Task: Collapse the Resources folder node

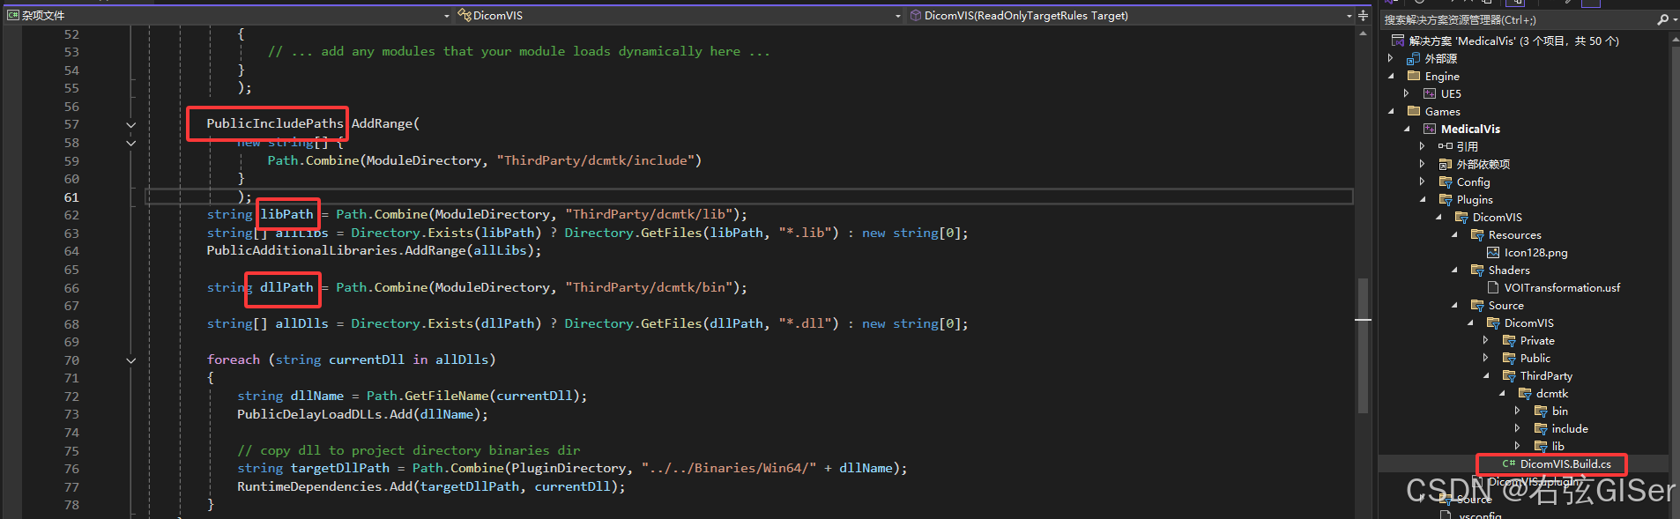Action: pyautogui.click(x=1454, y=234)
